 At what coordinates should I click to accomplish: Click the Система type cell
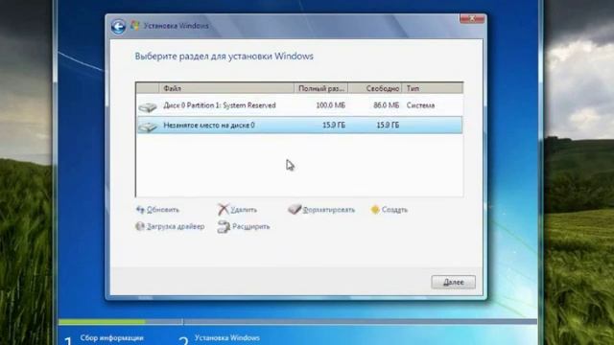point(420,105)
